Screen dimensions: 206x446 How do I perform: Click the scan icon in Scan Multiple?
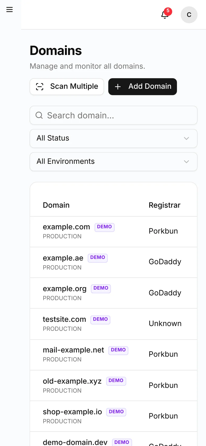40,87
